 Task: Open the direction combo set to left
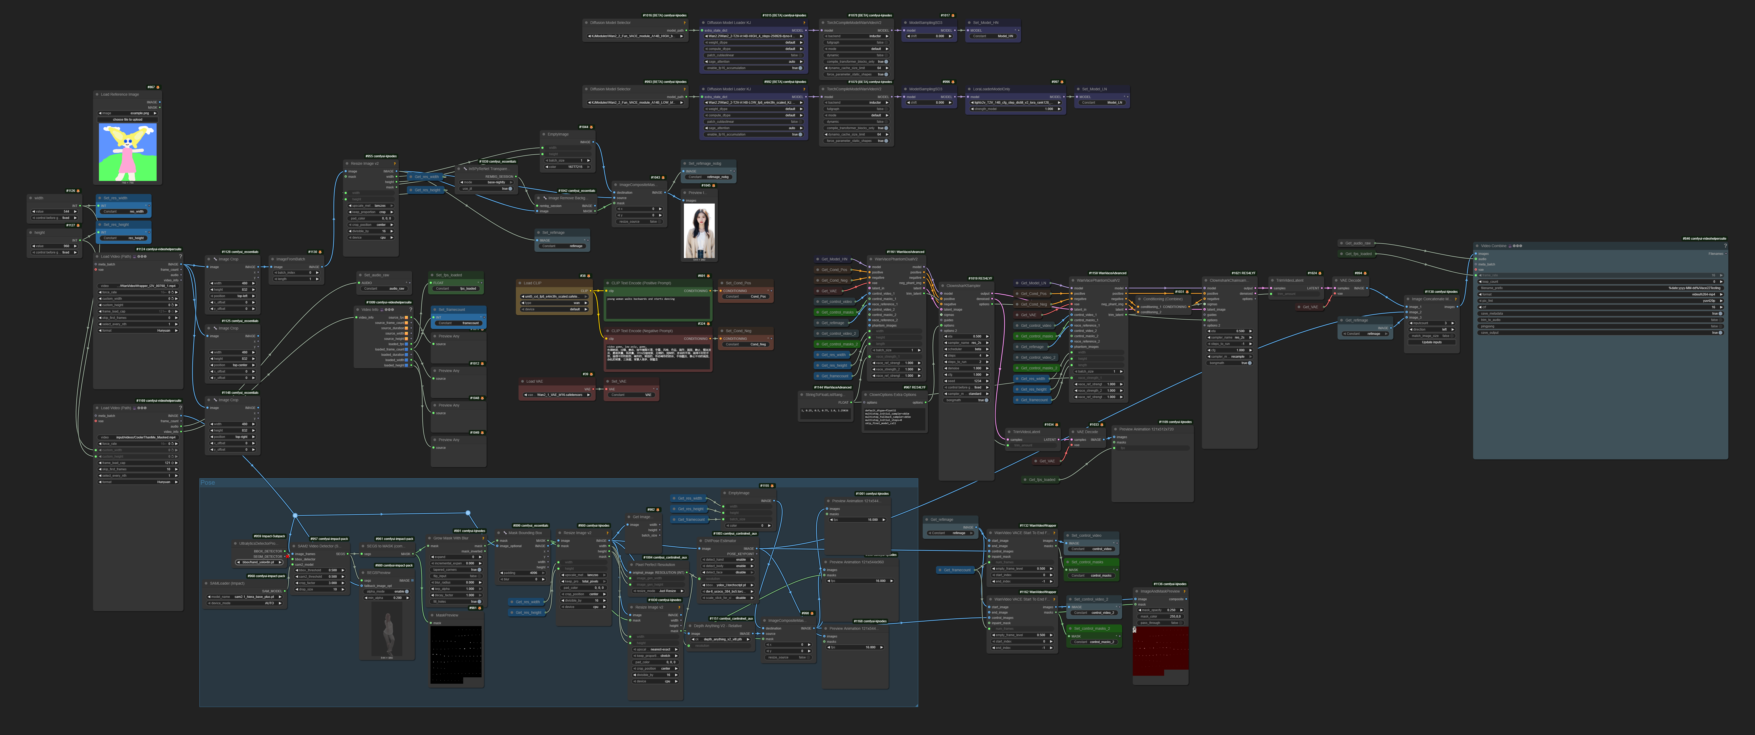(1432, 330)
